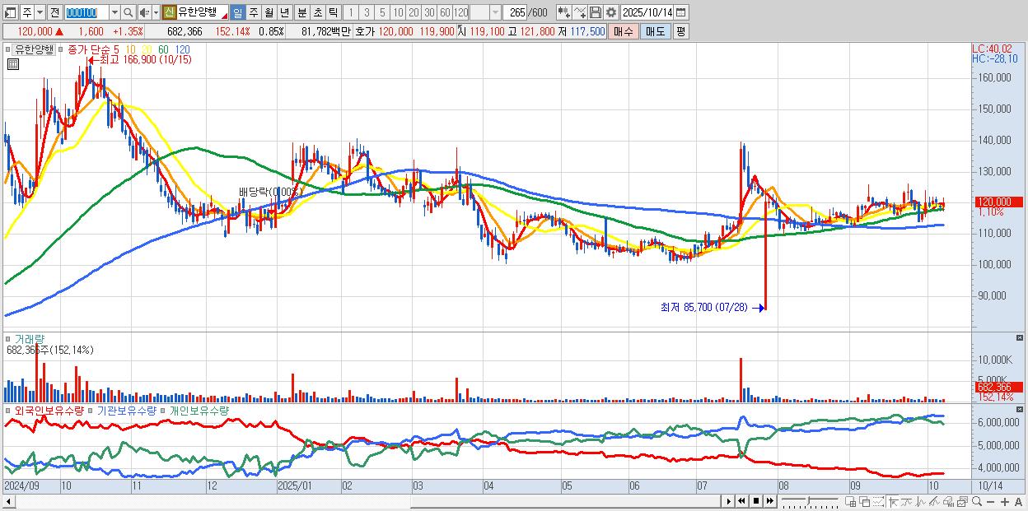Open chart settings gear icon
This screenshot has height=511, width=1028.
tap(610, 12)
